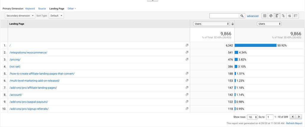
Task: Open /pricing/ page in new window icon
Action: pyautogui.click(x=187, y=59)
